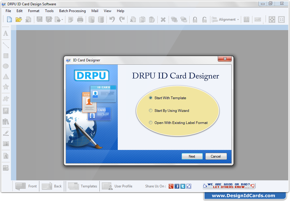Click the New document icon in toolbar
Screen dimensions: 290x201
pos(9,19)
